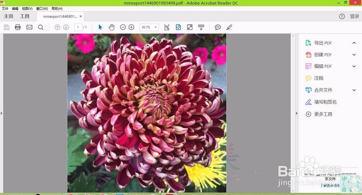
Task: Switch to the 工具 tab
Action: 25,16
